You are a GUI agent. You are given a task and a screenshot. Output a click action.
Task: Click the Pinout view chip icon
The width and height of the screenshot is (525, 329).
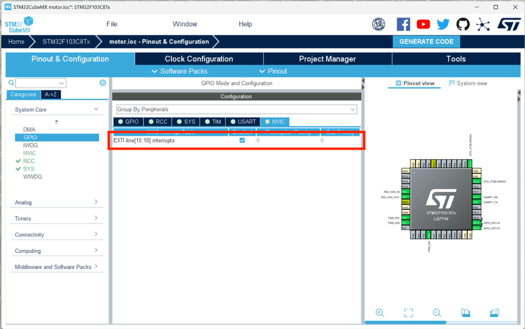coord(398,83)
